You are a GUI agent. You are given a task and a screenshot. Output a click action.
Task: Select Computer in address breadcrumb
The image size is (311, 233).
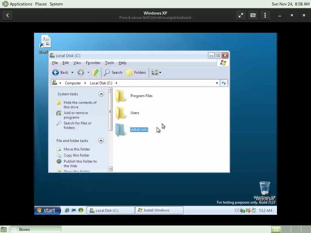tap(73, 83)
